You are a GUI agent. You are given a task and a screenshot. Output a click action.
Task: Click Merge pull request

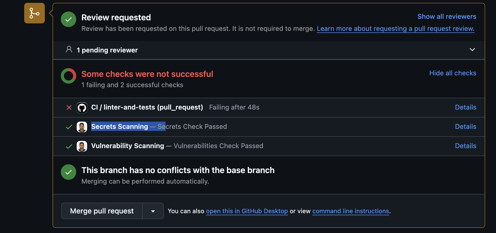coord(101,211)
